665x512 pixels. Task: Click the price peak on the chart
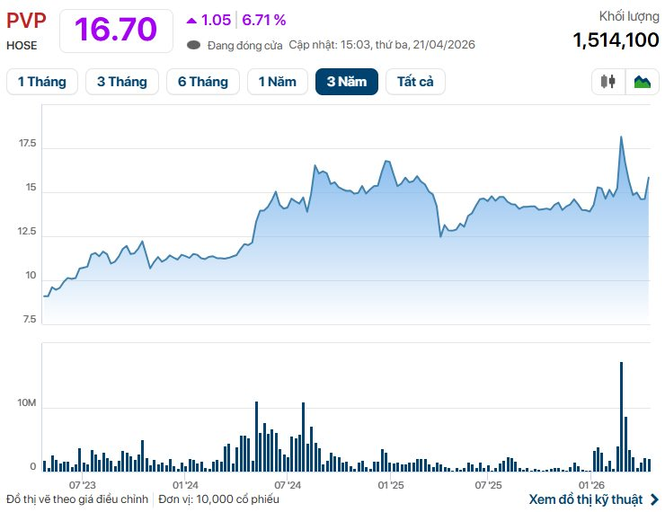621,137
